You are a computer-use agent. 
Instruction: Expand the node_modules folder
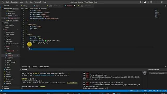[x=9, y=25]
